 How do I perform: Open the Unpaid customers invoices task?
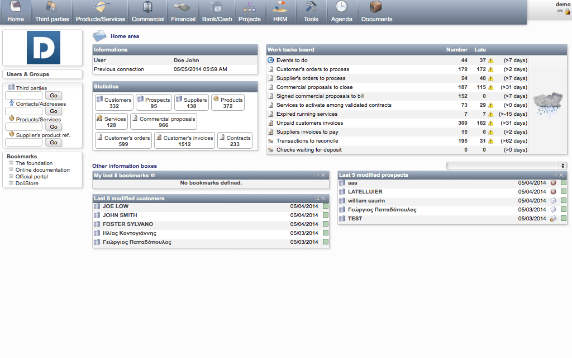[x=309, y=123]
